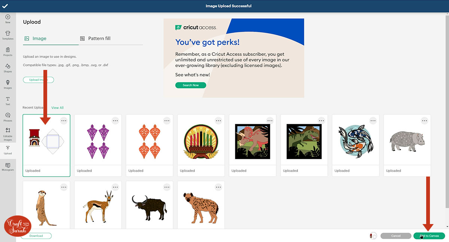Select the purple ornaments image
The image size is (449, 242).
point(98,141)
